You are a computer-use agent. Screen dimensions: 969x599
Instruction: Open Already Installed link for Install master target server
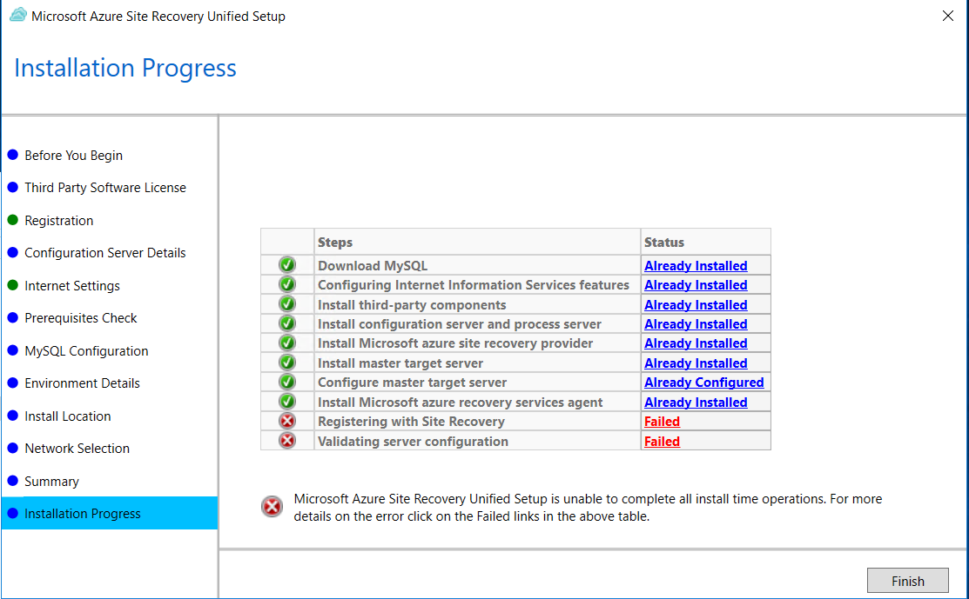click(696, 363)
